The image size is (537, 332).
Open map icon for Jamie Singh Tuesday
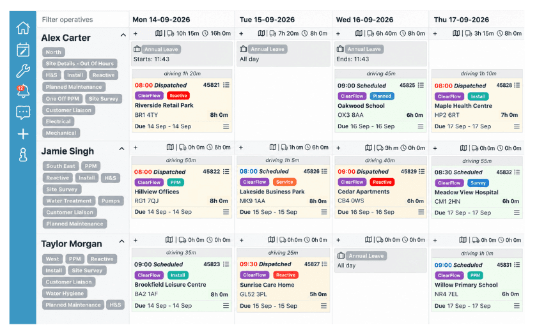tap(273, 147)
